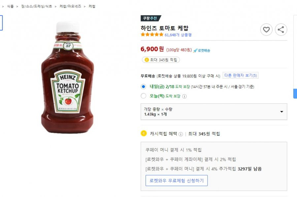The height and width of the screenshot is (197, 297).
Task: Click the Heinz ketchup product image
Action: (x=67, y=77)
